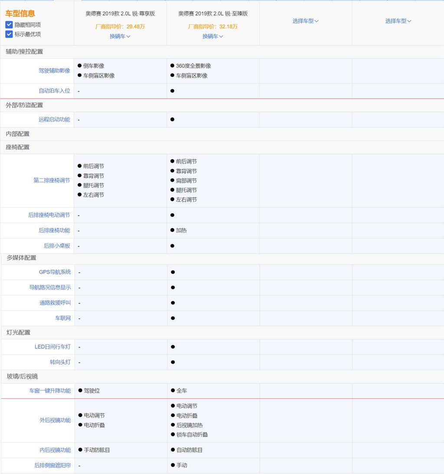This screenshot has width=444, height=474.
Task: Click the 锁车自动折叠 entry
Action: pyautogui.click(x=192, y=435)
